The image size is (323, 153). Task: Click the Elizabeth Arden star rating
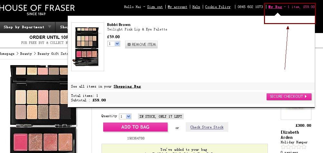(x=293, y=147)
